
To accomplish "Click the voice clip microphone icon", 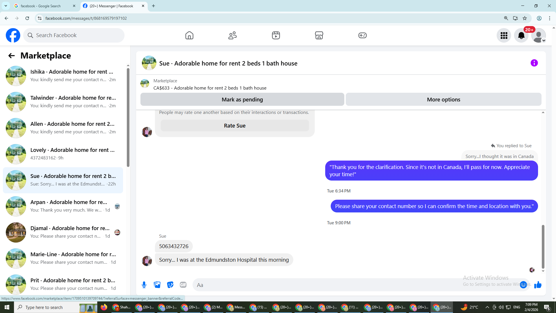I will click(144, 285).
